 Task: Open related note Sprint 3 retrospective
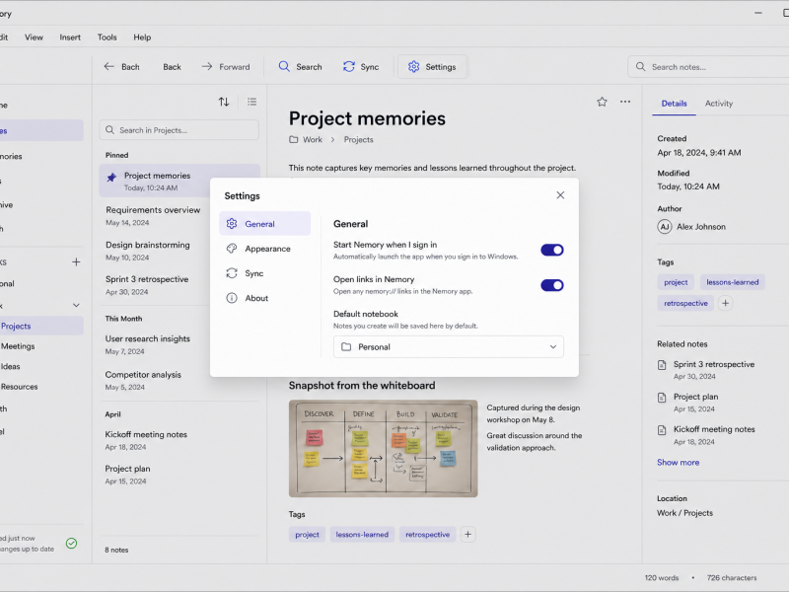coord(706,369)
